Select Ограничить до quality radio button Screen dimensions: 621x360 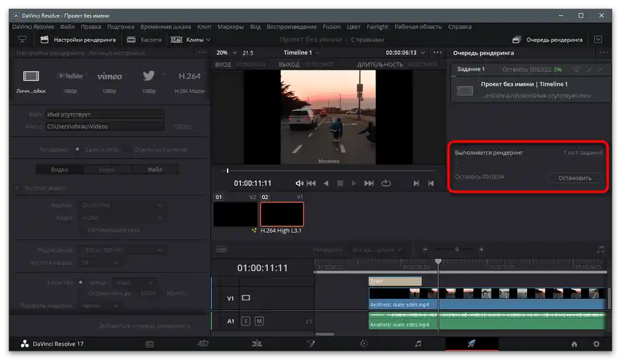[80, 293]
